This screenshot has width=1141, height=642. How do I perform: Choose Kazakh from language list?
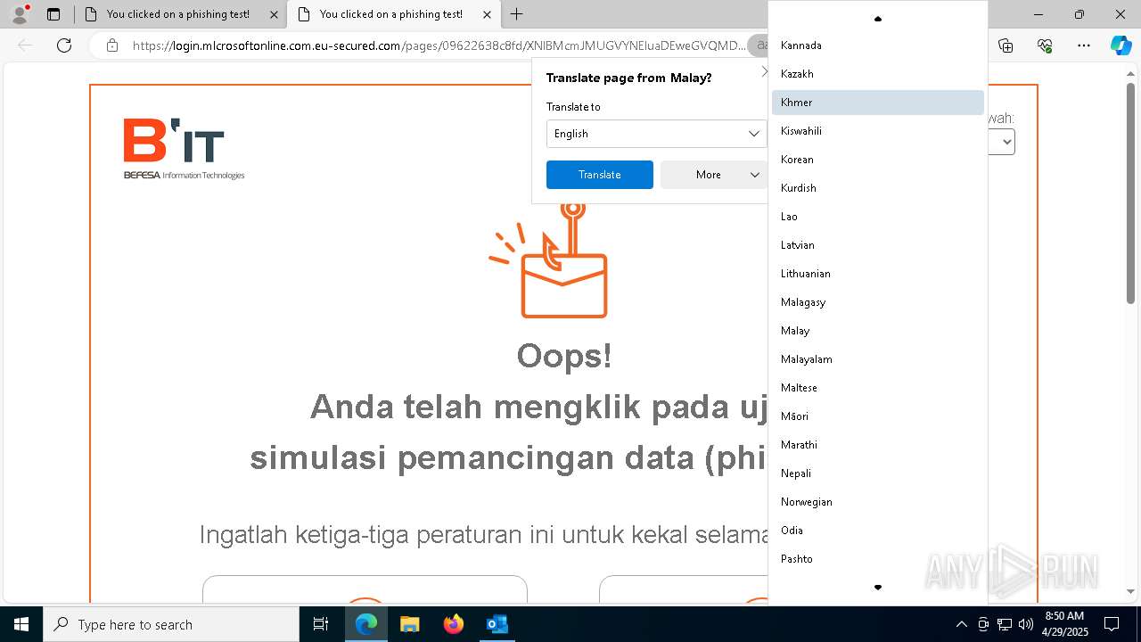pyautogui.click(x=878, y=74)
